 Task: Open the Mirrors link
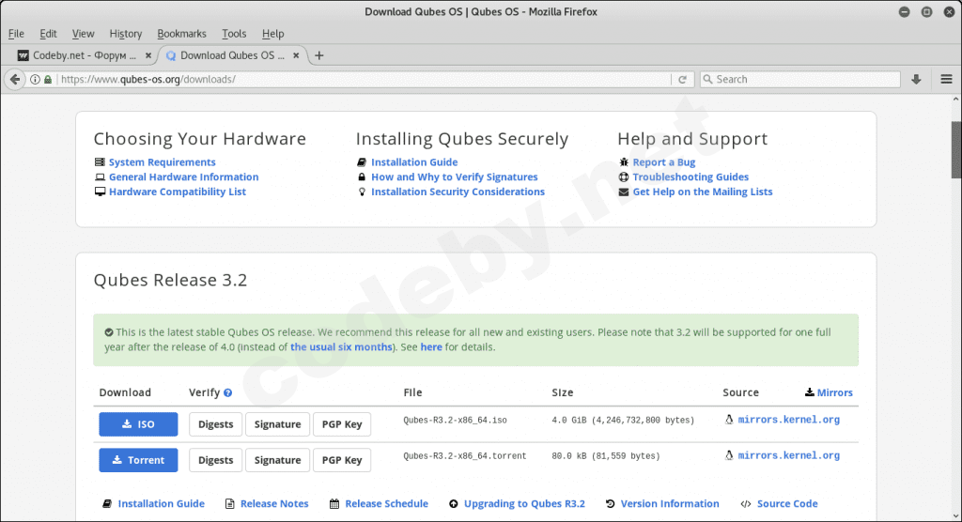[x=834, y=392]
